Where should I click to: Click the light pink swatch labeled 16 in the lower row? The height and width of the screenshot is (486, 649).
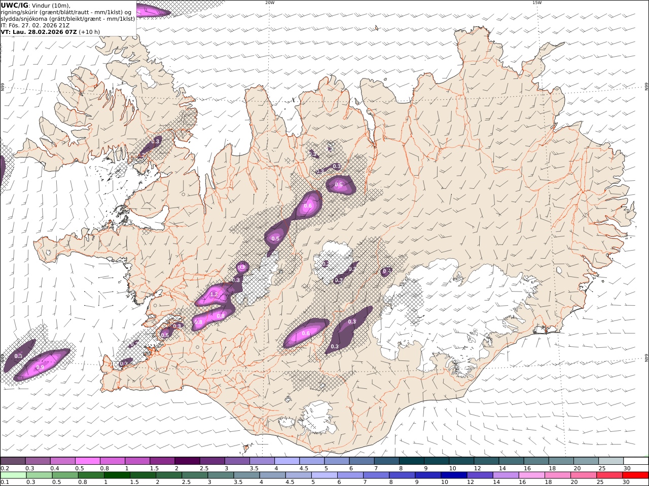pyautogui.click(x=532, y=475)
